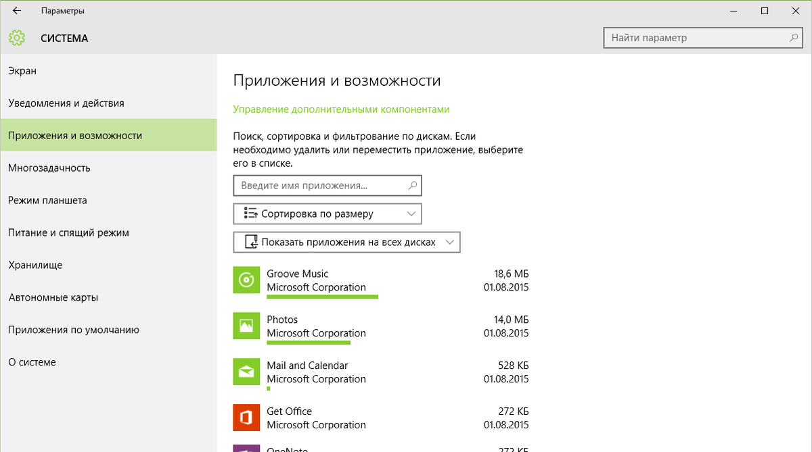Viewport: 812px width, 452px height.
Task: Open Уведомления и действия section
Action: [x=108, y=103]
